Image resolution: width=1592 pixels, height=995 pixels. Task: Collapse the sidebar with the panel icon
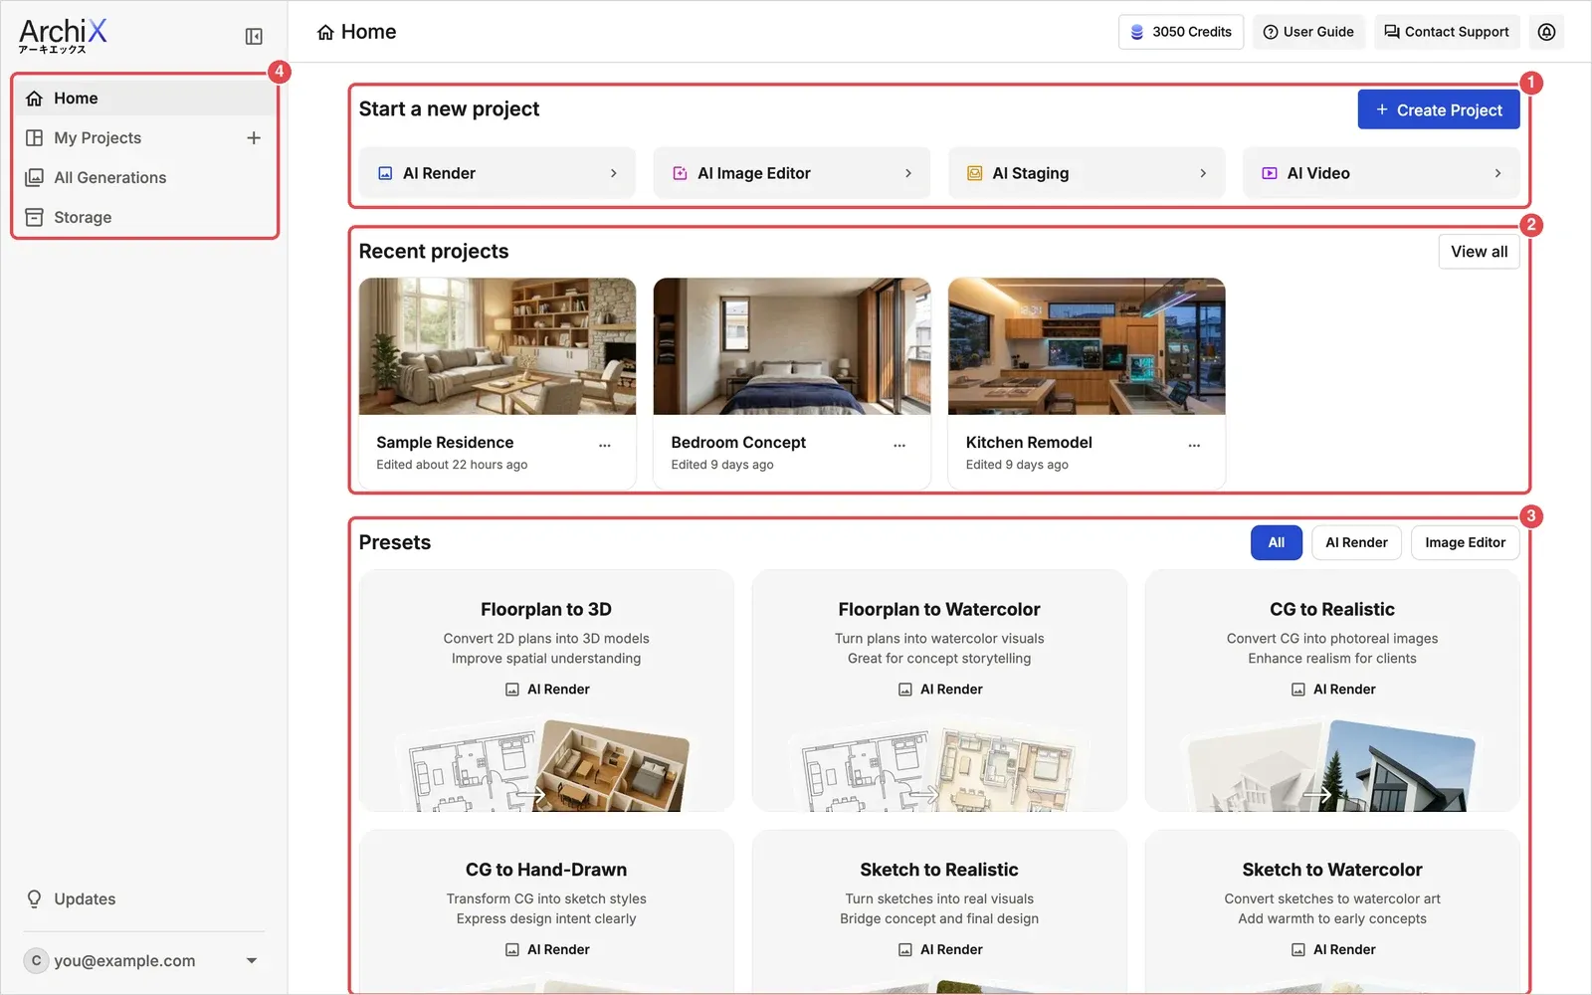point(254,37)
